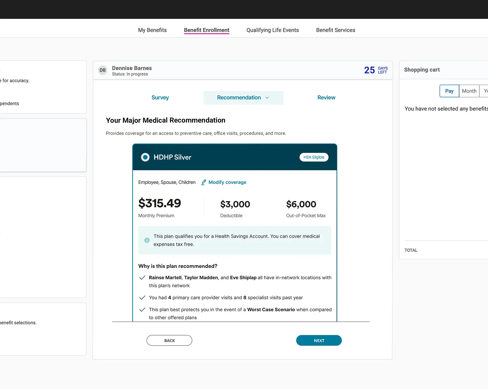
Task: Select the HSA Eligible badge
Action: 314,157
